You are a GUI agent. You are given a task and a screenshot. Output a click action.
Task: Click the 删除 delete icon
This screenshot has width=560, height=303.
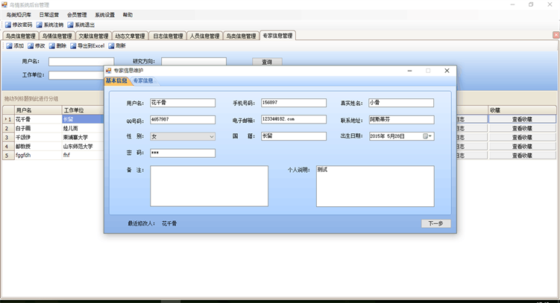pyautogui.click(x=51, y=46)
